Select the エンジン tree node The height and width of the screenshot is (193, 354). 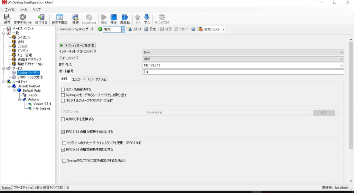pos(22,50)
